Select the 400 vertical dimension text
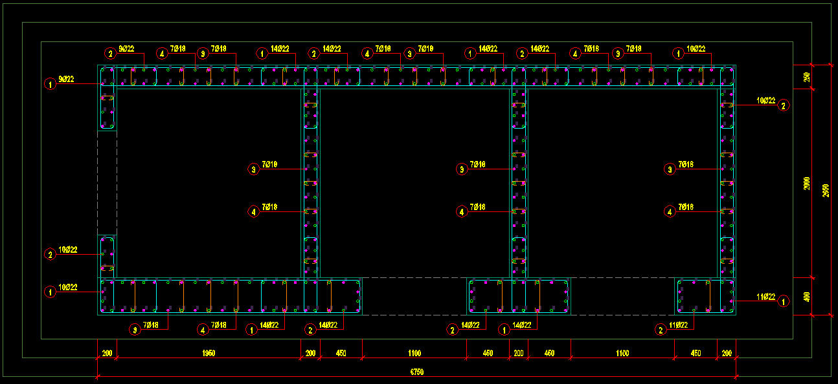The width and height of the screenshot is (838, 384). (x=806, y=297)
